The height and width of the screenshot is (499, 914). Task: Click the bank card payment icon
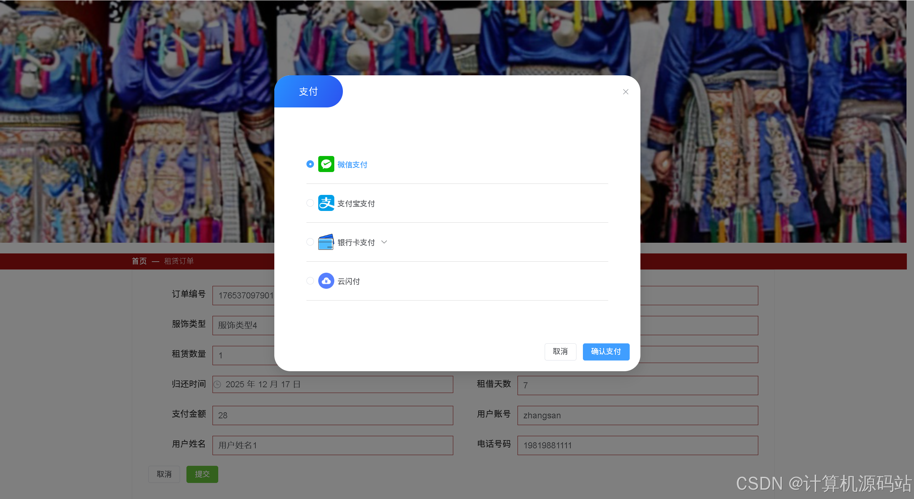326,242
